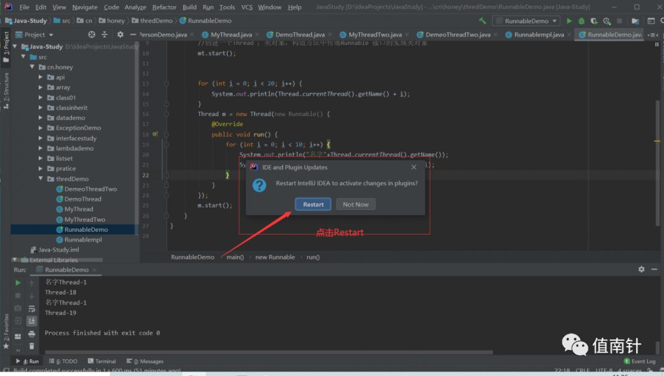Screen dimensions: 664x376
Task: Open the RunnableDemo run configuration dropdown
Action: 526,21
